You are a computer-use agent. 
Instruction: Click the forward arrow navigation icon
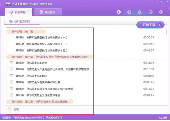(129, 12)
